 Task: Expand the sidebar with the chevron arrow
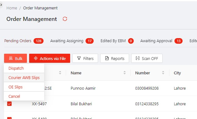(1, 5)
